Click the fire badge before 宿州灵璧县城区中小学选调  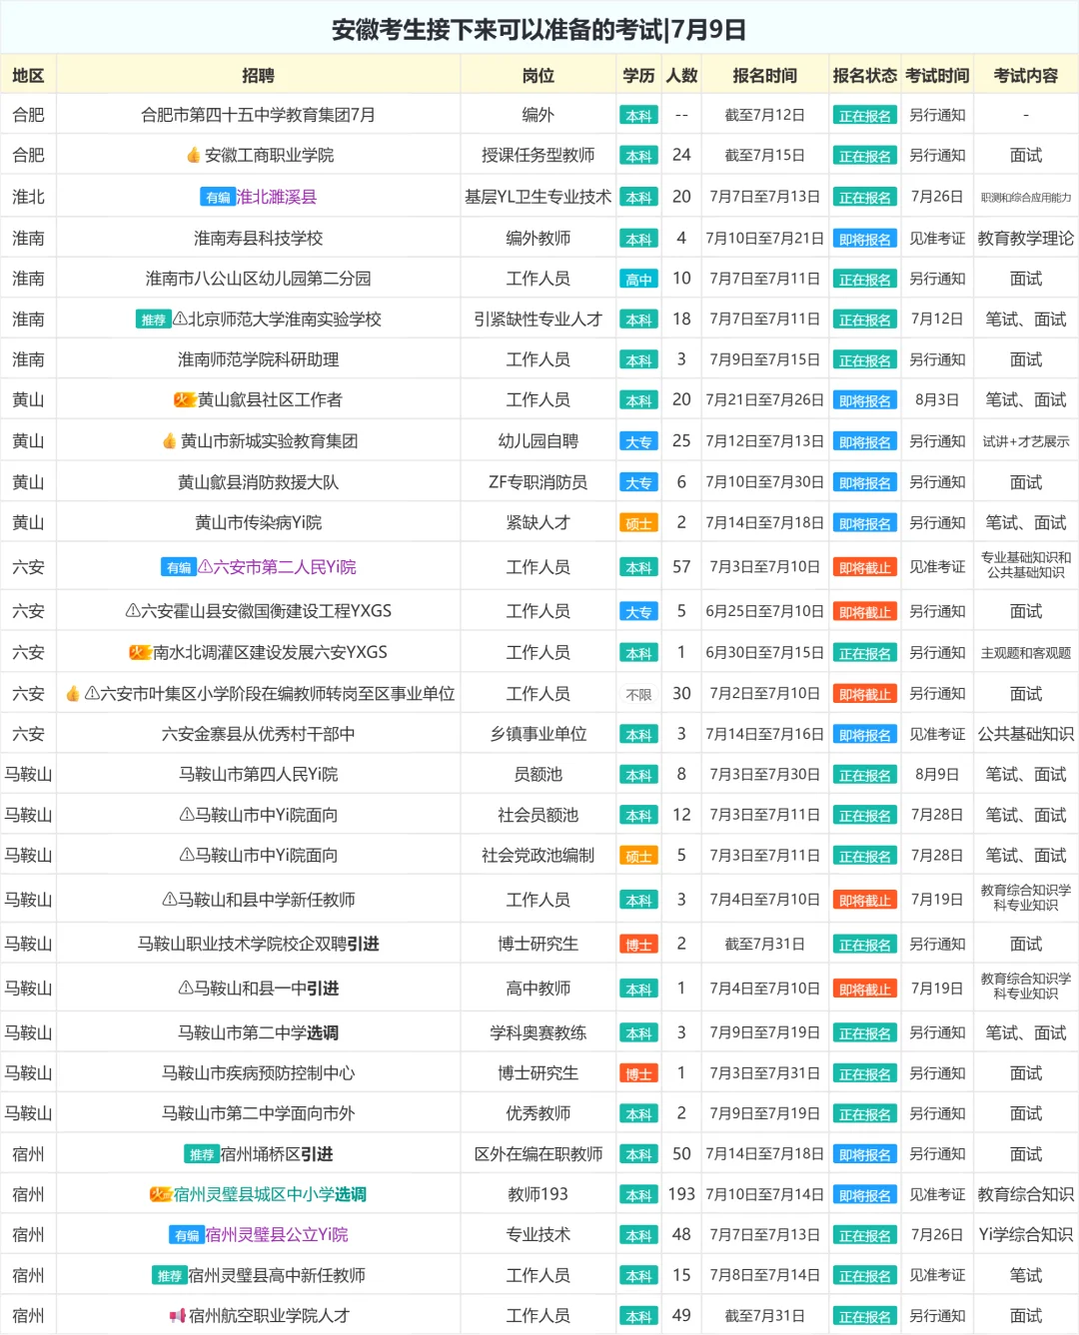(x=161, y=1194)
